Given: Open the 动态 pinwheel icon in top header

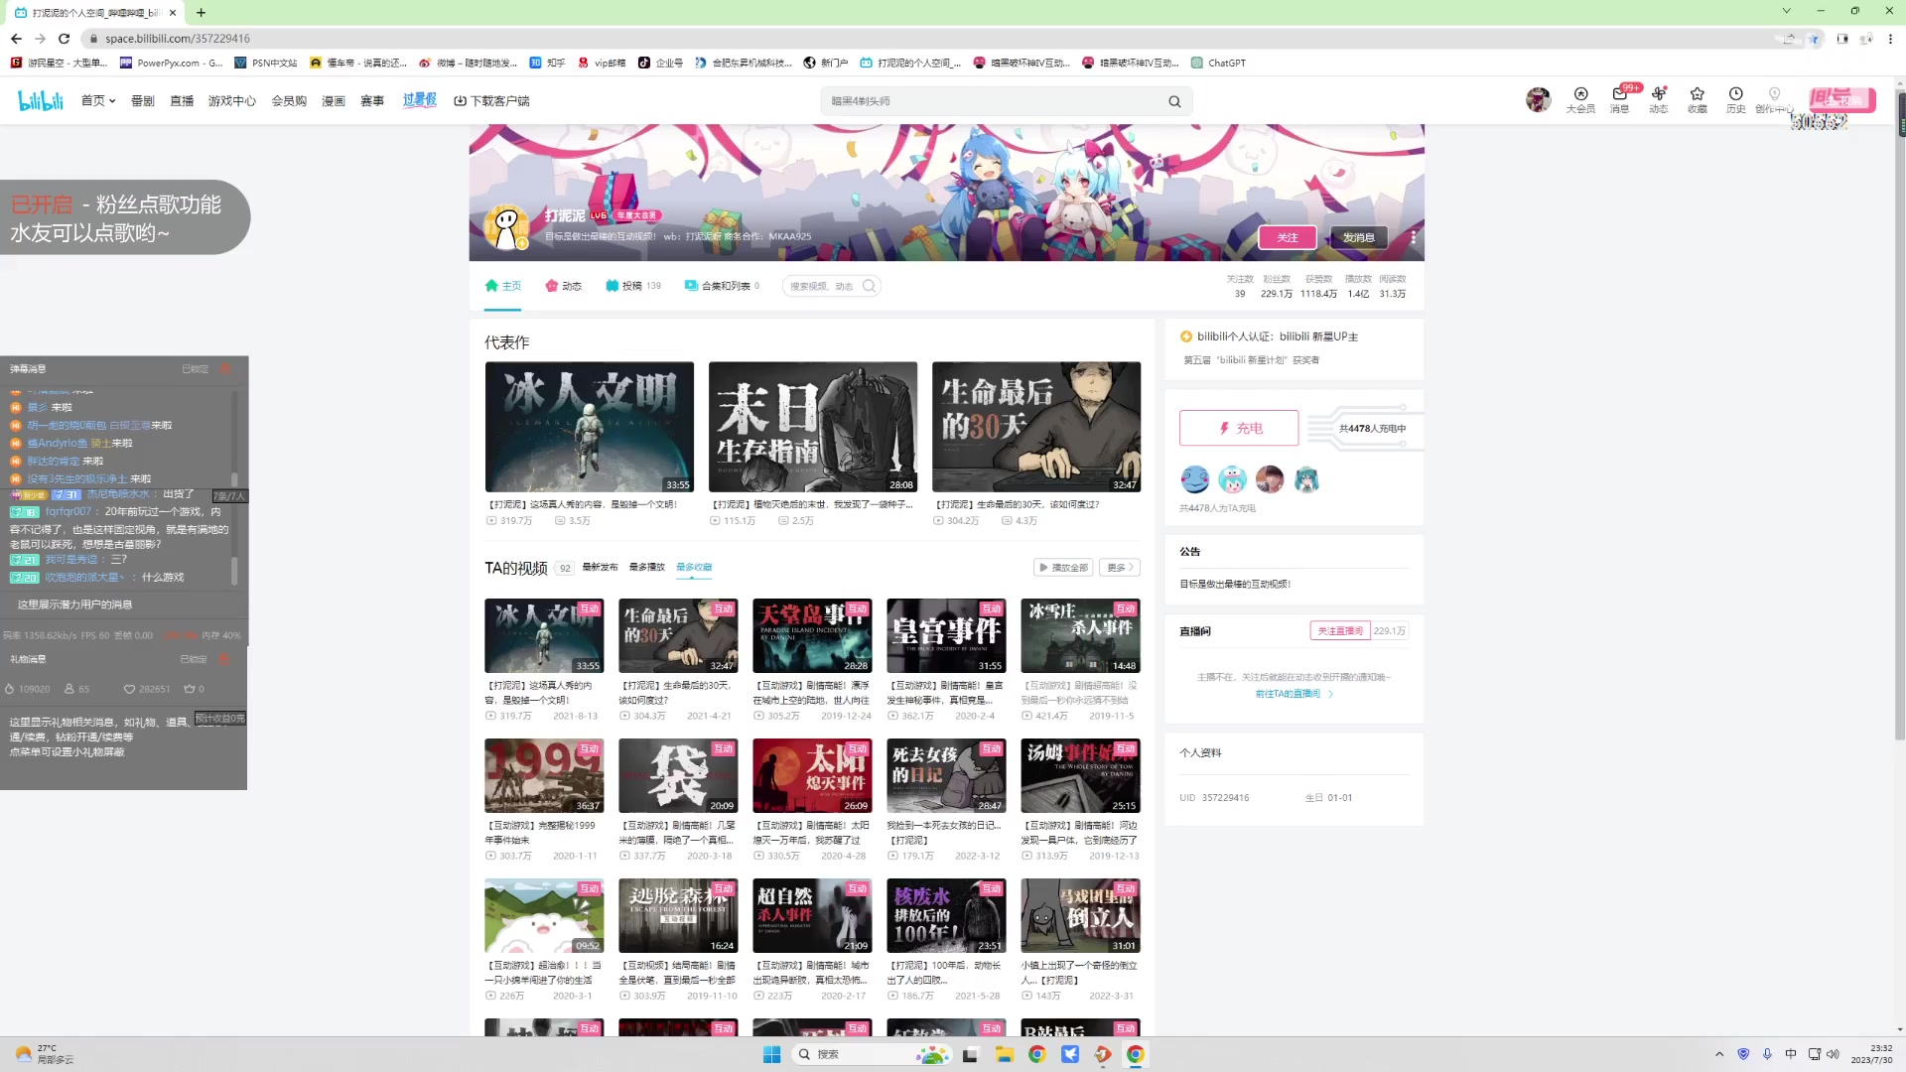Looking at the screenshot, I should (x=1659, y=99).
